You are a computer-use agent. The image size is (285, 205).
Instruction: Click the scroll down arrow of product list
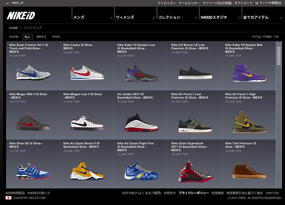(279, 185)
